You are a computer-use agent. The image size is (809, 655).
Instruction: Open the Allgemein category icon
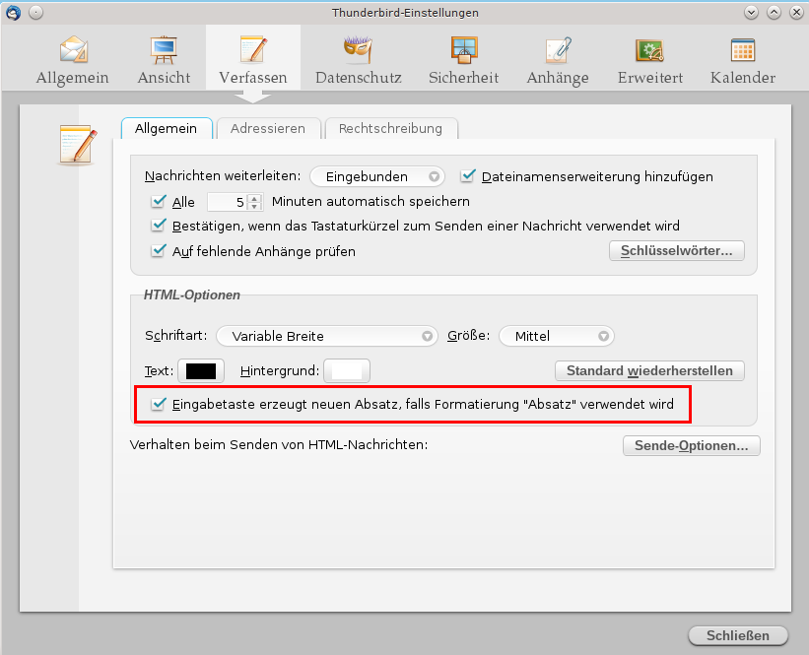[x=73, y=50]
